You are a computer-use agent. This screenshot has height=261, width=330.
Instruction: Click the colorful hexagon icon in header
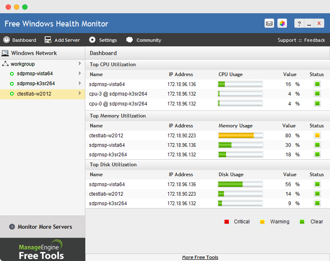click(282, 24)
